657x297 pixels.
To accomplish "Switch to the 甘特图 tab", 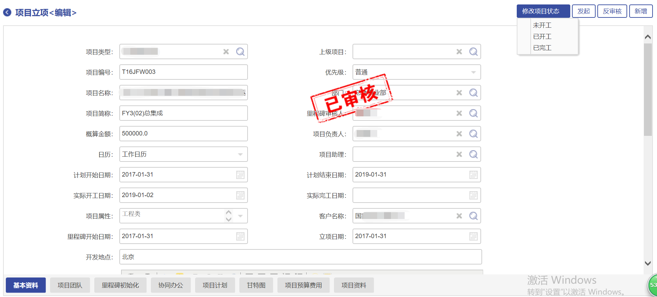I will tap(256, 285).
